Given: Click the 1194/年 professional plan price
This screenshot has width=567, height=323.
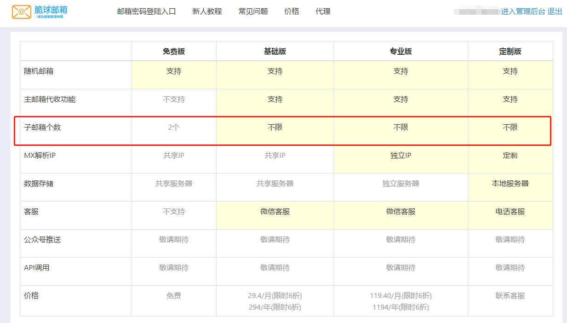Looking at the screenshot, I should [x=401, y=307].
